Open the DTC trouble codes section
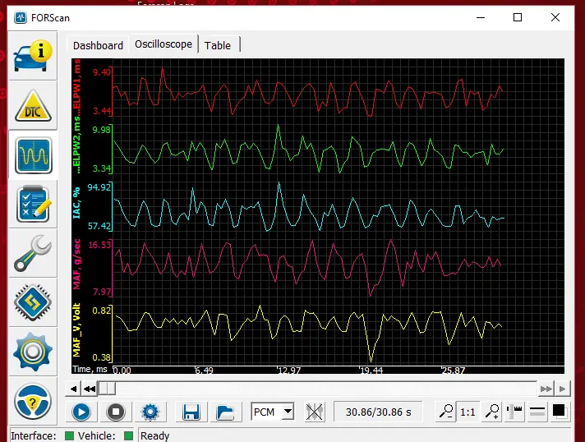This screenshot has width=585, height=442. point(33,106)
